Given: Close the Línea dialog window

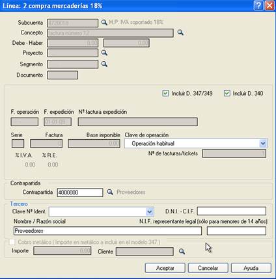Looking at the screenshot, I should tap(269, 6).
